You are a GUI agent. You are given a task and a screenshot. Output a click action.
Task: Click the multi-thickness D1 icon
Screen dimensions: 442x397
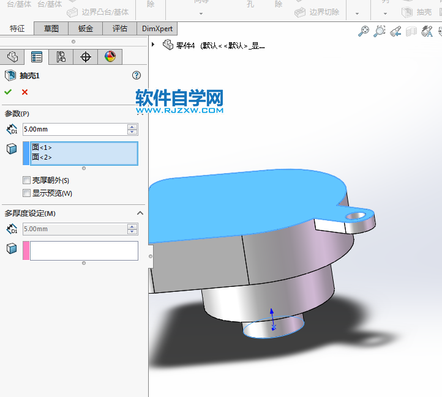12,229
